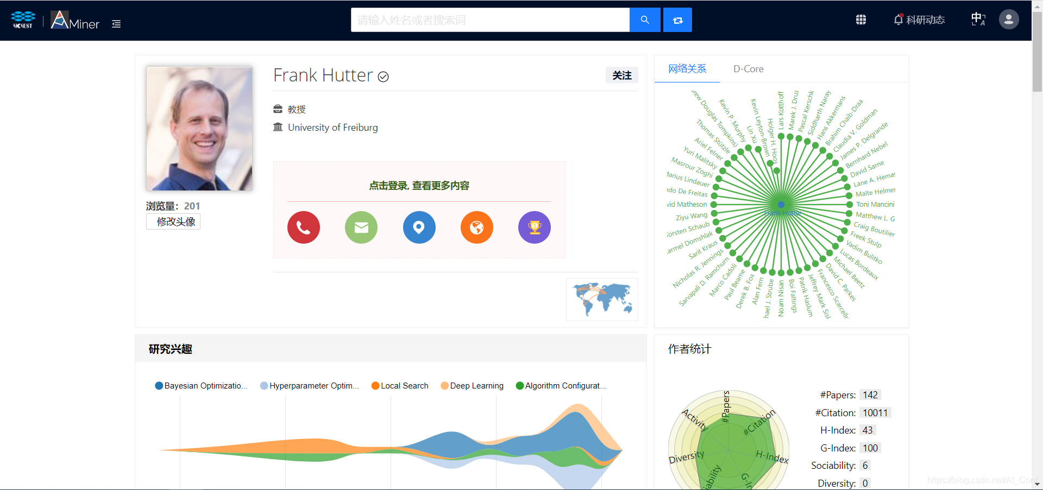
Task: Click the Sociability value 6
Action: pos(865,466)
